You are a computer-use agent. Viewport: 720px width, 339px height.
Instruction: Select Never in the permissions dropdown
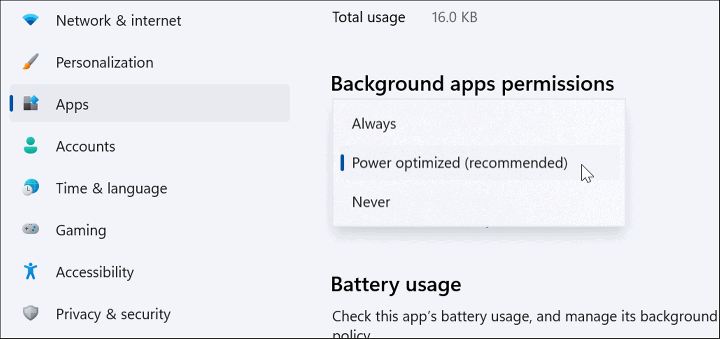(x=371, y=202)
